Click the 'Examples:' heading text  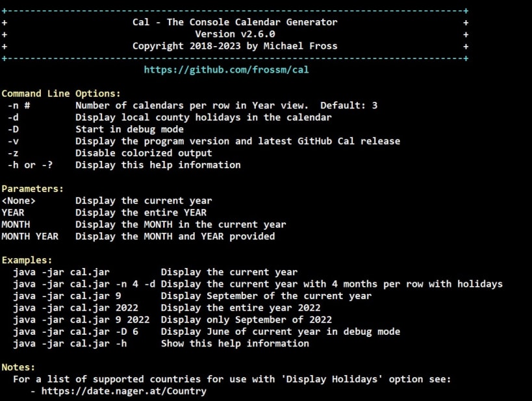click(x=27, y=260)
